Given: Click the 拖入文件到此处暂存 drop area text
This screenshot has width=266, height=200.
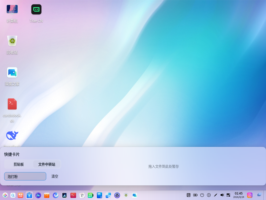Looking at the screenshot, I should point(164,166).
